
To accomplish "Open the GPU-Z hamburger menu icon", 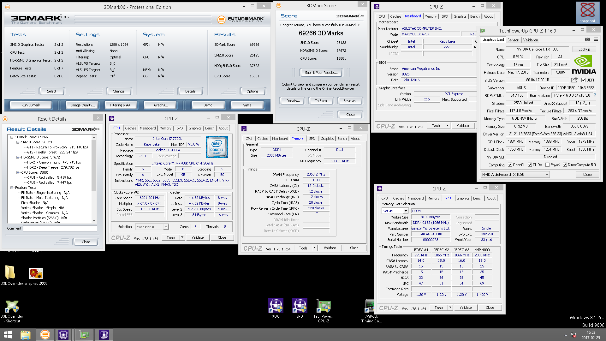I will pyautogui.click(x=596, y=39).
